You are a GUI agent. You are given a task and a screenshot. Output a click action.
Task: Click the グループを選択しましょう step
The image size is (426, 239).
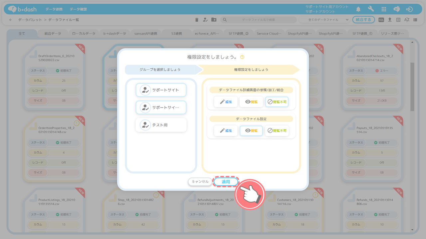pyautogui.click(x=162, y=70)
